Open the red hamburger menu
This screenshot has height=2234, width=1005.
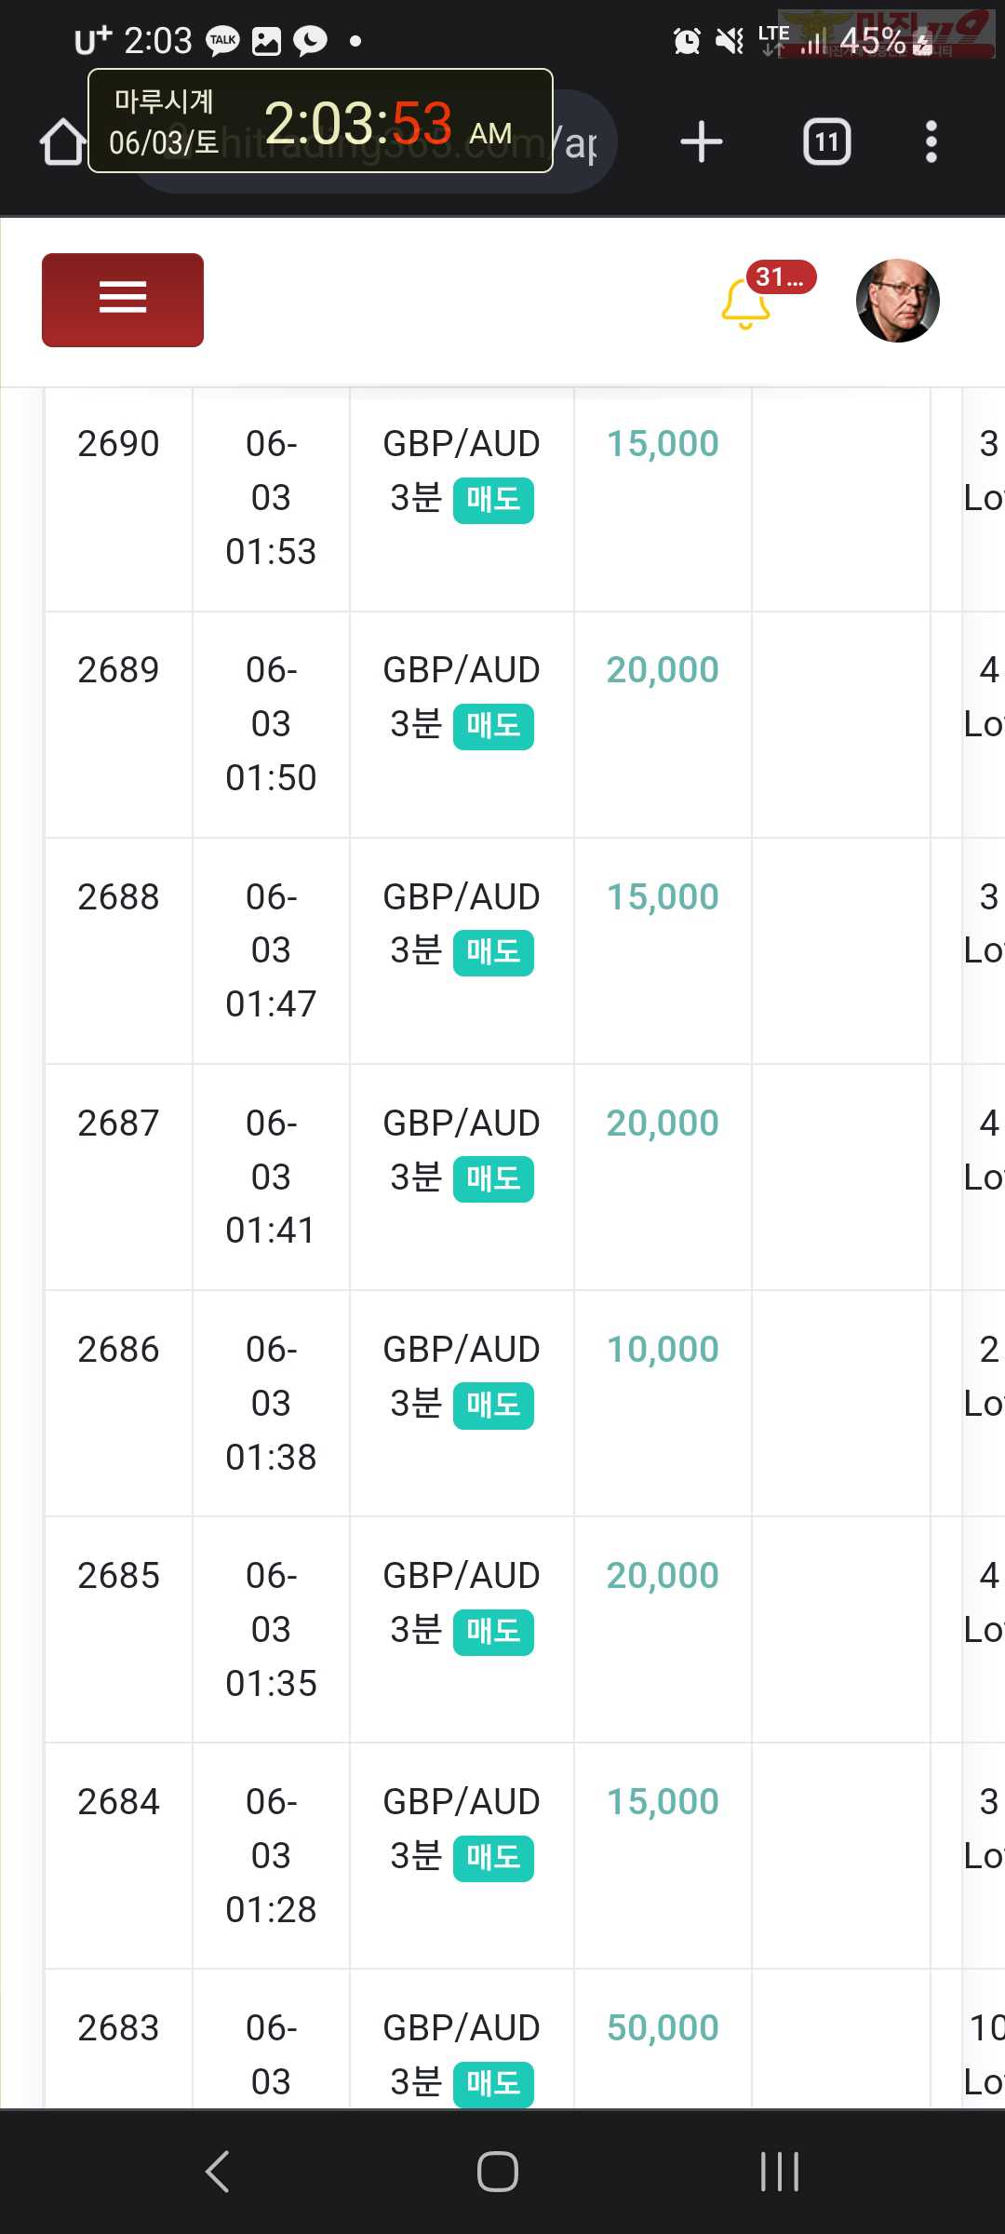click(123, 300)
